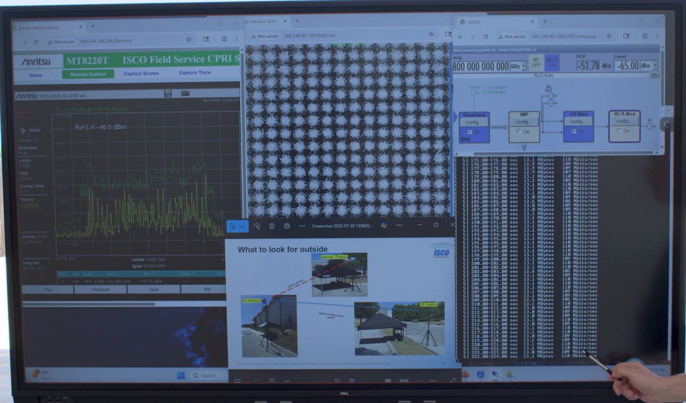
Task: Reload the noVNC browser page
Action: [x=485, y=37]
